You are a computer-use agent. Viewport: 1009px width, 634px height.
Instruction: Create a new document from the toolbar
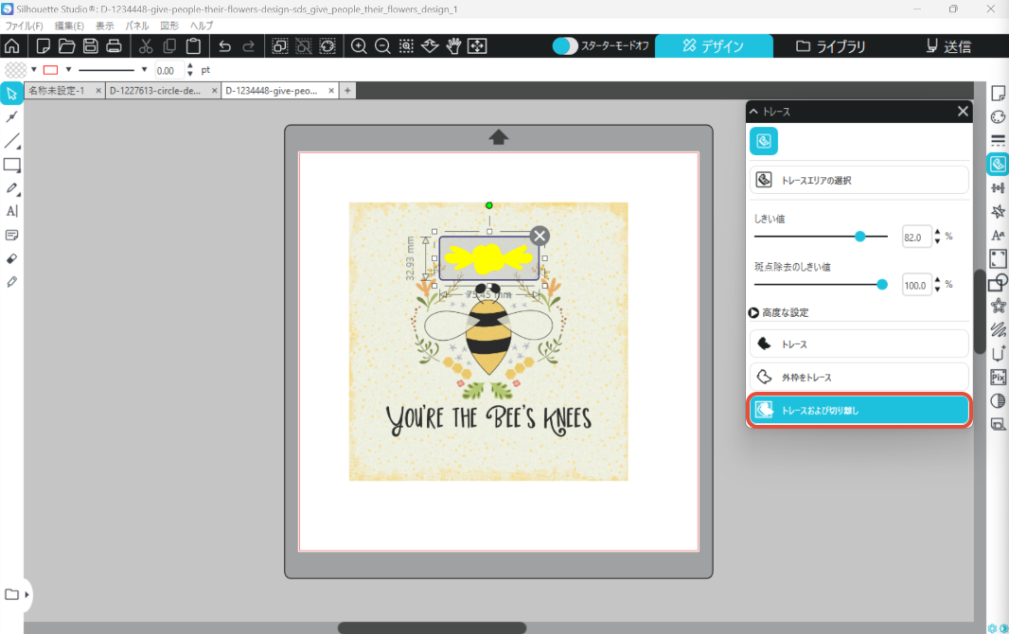point(44,45)
